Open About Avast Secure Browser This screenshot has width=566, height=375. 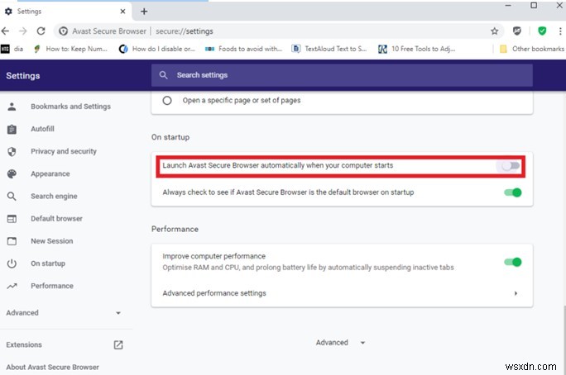[52, 367]
